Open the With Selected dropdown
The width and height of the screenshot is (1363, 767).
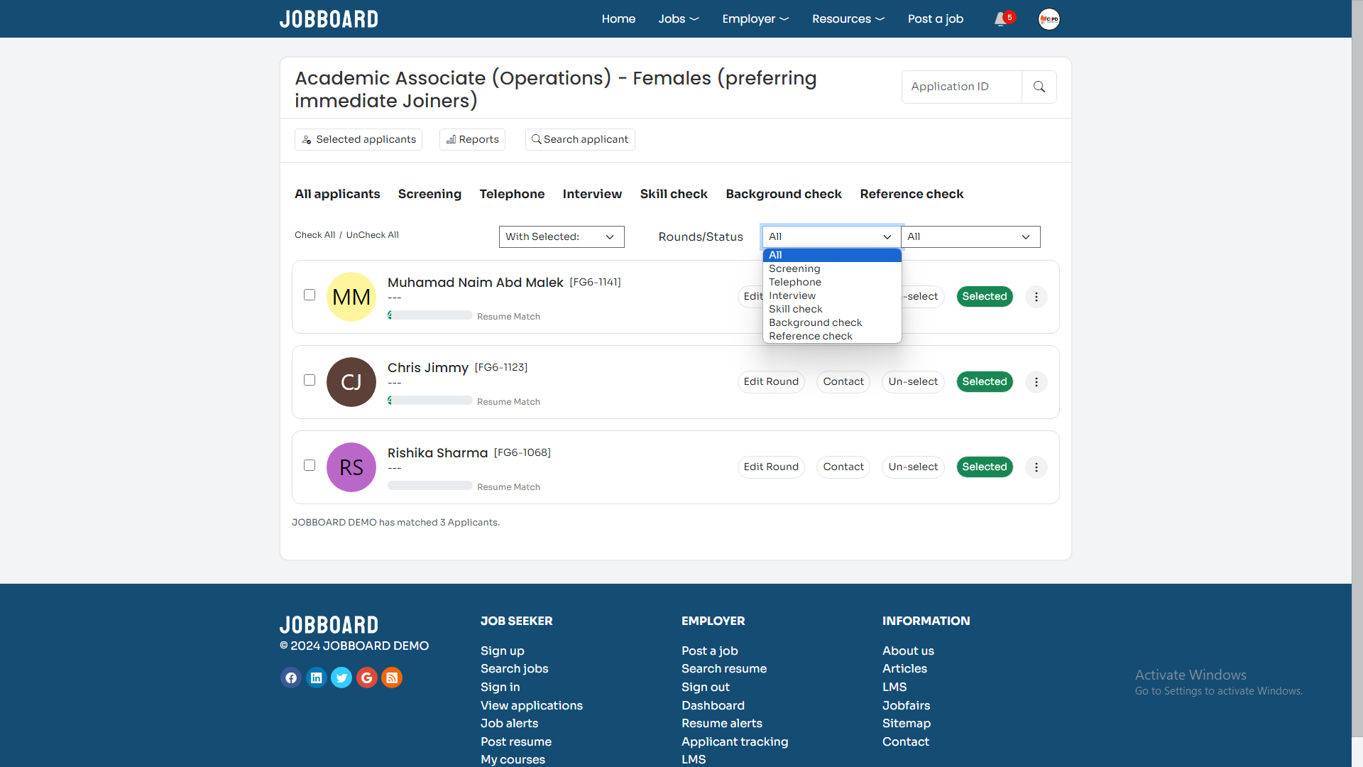coord(561,236)
